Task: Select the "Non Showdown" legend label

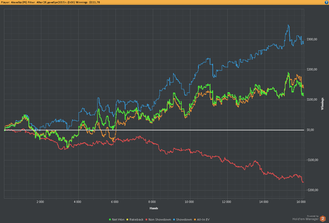Action: pyautogui.click(x=160, y=220)
